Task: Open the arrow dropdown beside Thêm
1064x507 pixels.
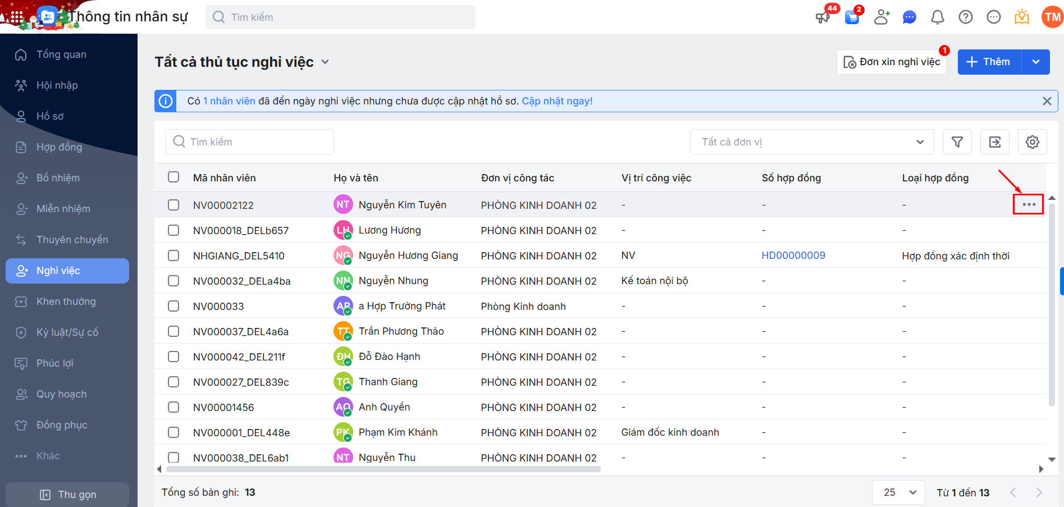Action: point(1035,62)
